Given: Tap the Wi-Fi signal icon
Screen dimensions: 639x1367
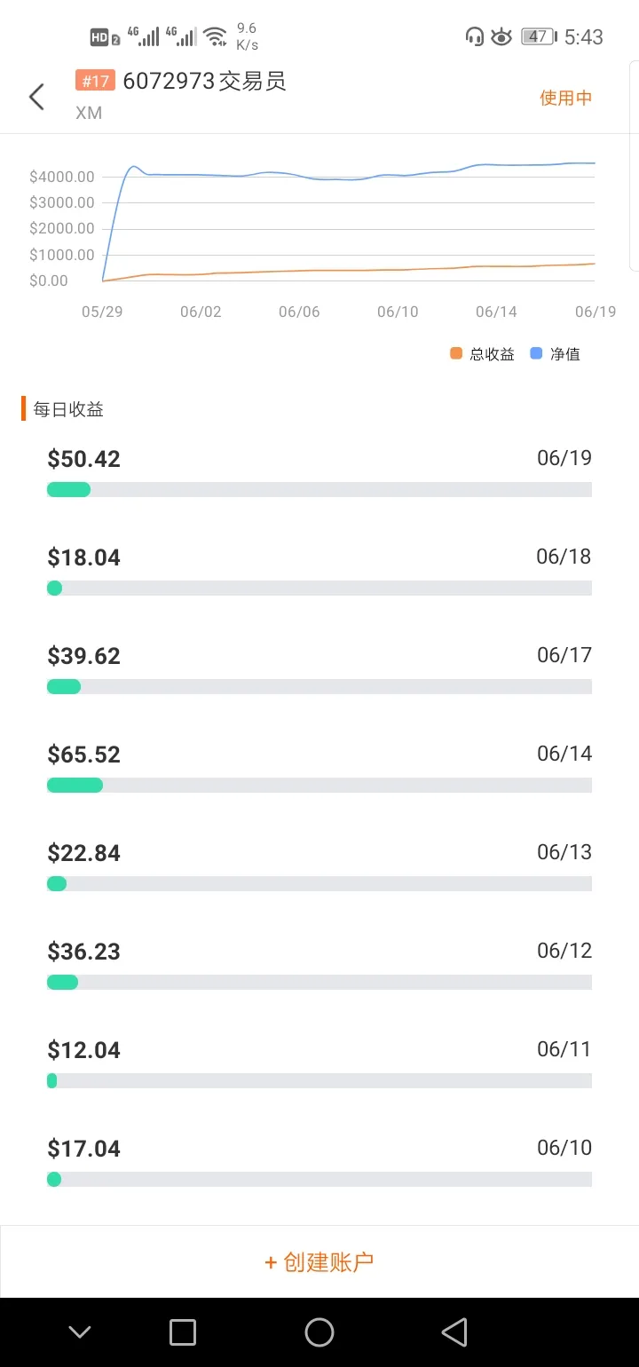Looking at the screenshot, I should point(215,36).
